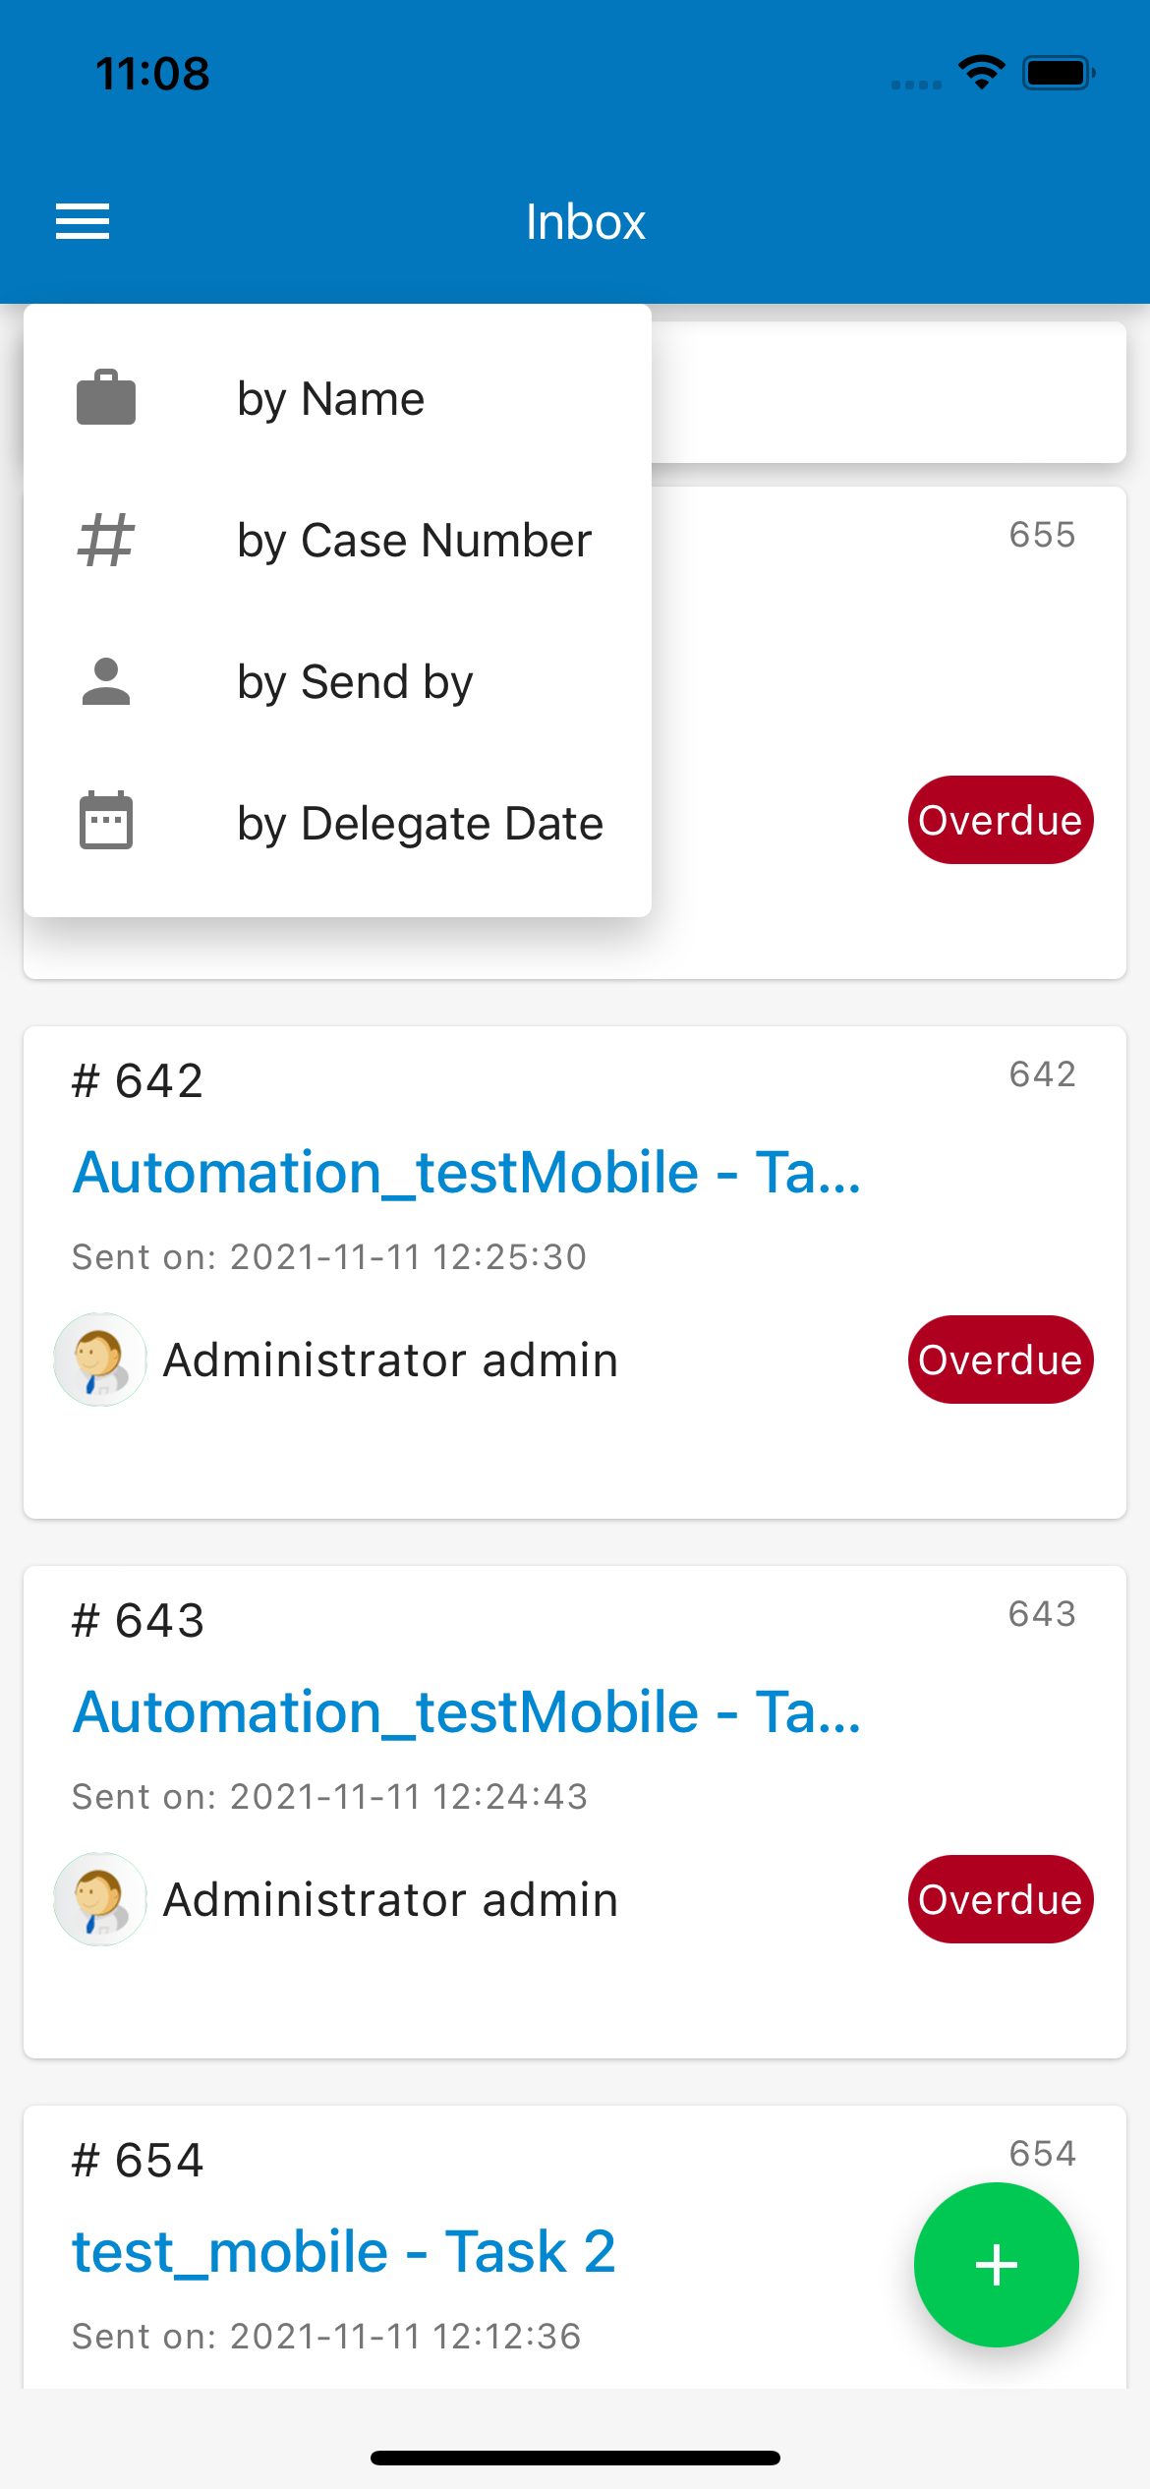Tap the Wi-Fi status icon

click(981, 73)
